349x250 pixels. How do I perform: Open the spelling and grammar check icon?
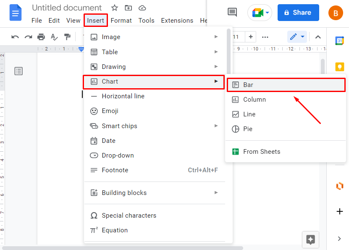tap(54, 37)
